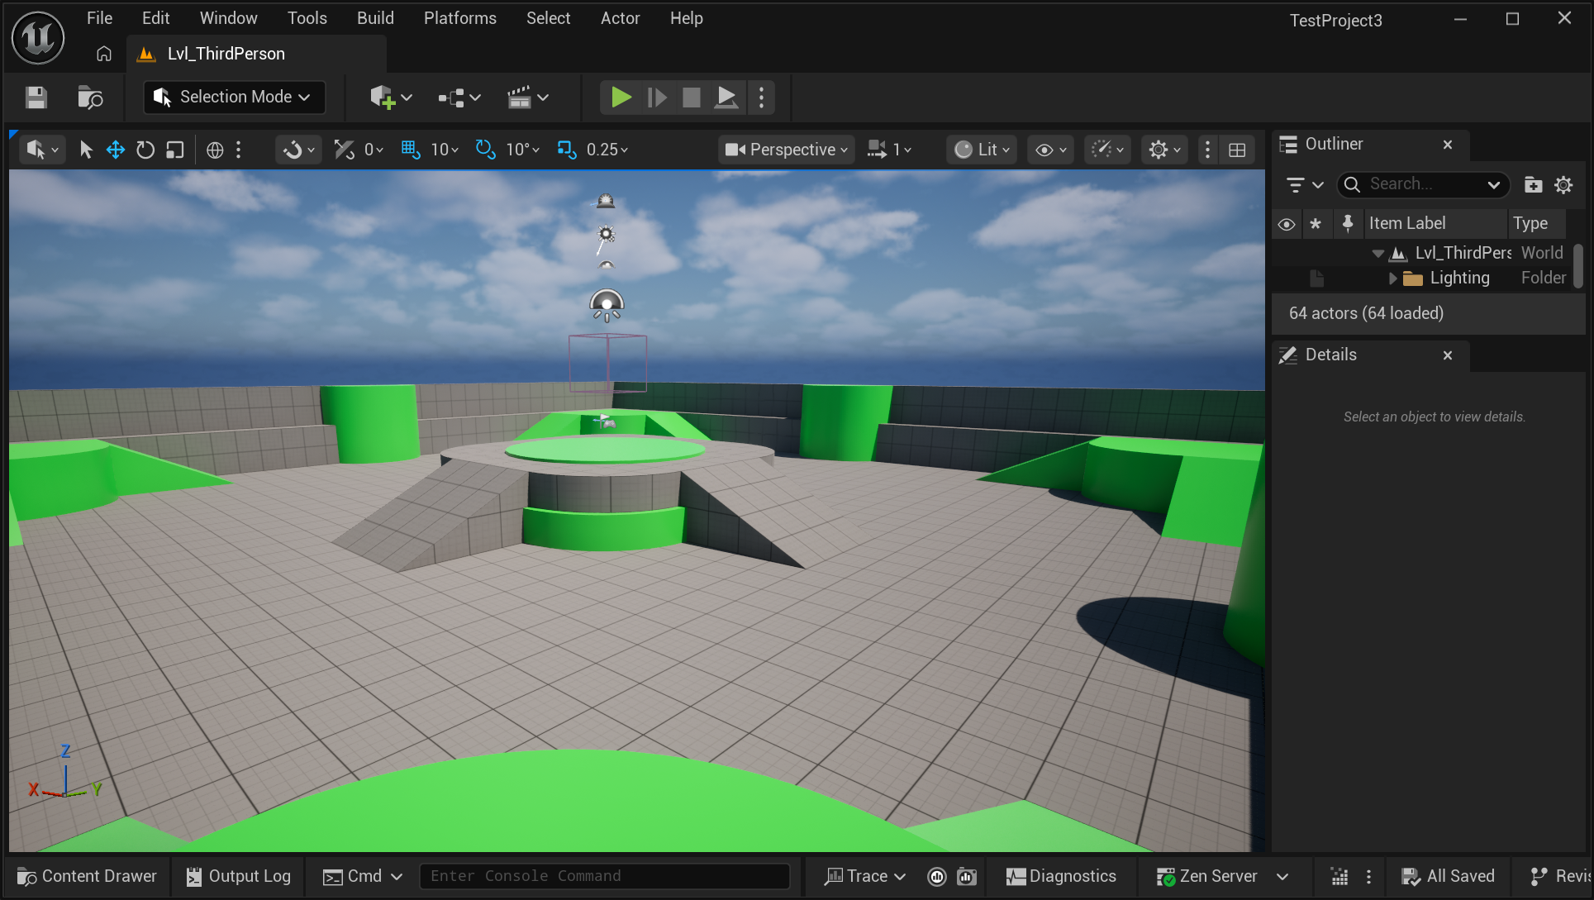Click the console command input field
Screen dimensions: 1594x900
click(603, 876)
